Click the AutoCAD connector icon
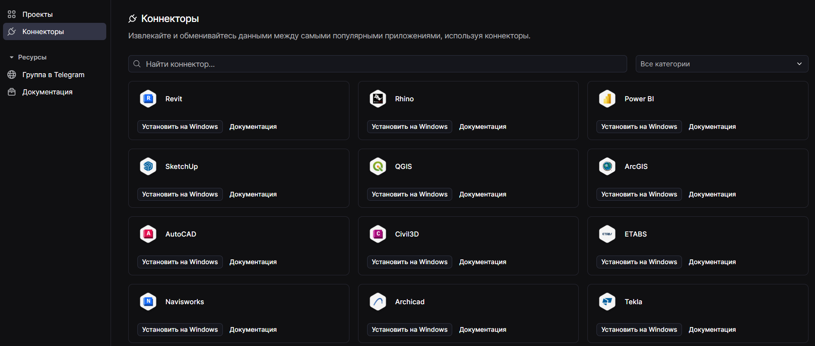The image size is (815, 346). pos(148,234)
